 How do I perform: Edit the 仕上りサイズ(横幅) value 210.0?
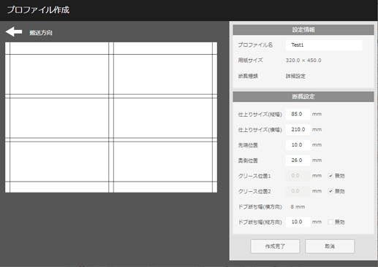point(298,130)
